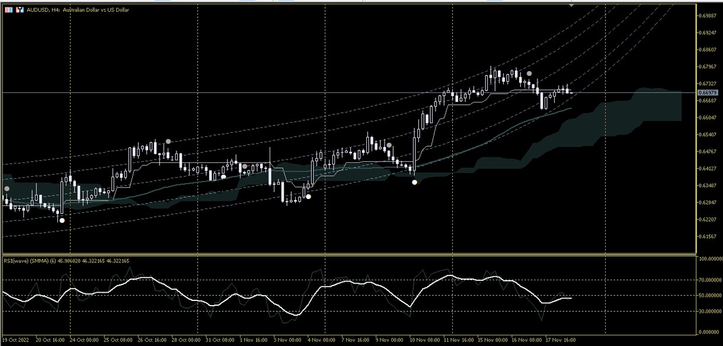Click the RSI scale value 0.000000
The width and height of the screenshot is (723, 346).
710,332
